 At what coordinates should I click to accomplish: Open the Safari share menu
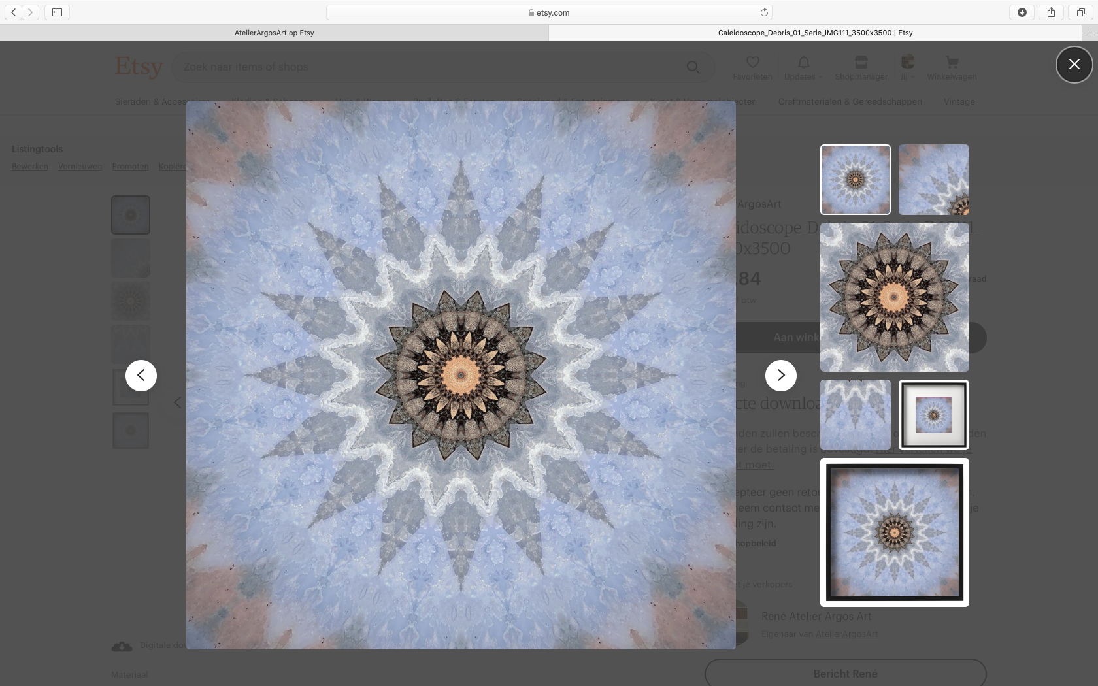pyautogui.click(x=1052, y=12)
